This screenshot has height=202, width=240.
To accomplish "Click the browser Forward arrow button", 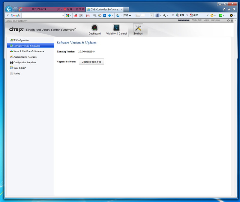I will point(15,9).
